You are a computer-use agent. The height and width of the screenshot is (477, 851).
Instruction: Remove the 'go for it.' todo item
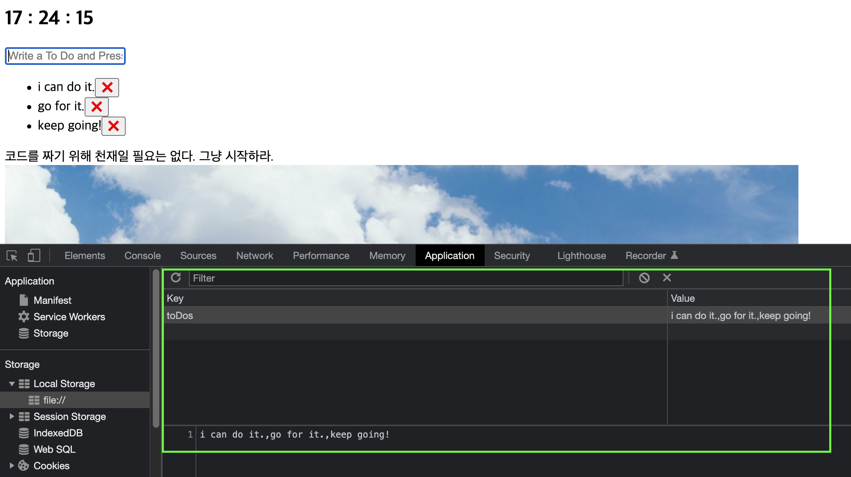coord(97,107)
